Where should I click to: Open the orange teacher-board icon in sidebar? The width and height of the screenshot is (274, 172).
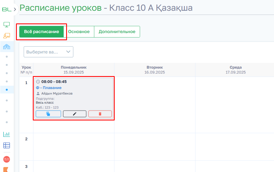[7, 36]
